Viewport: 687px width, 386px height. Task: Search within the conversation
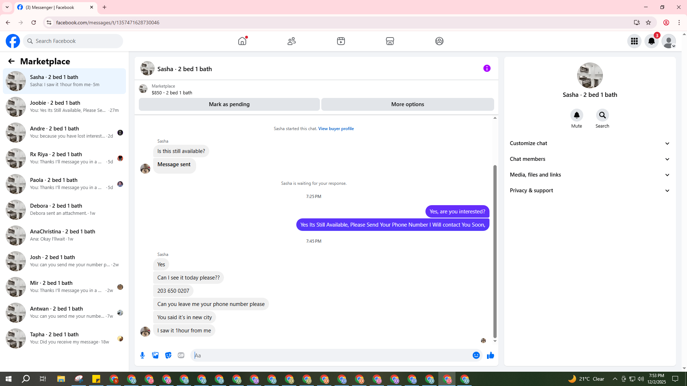(x=602, y=115)
